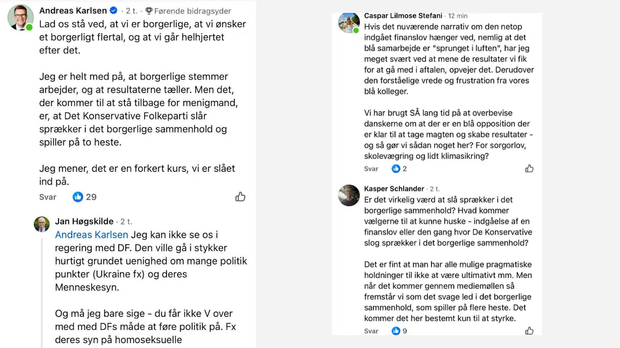Reply with Svar under Andreas Karlsen's comment
The height and width of the screenshot is (348, 620).
(x=47, y=197)
